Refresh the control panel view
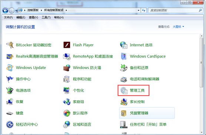This screenshot has height=135, width=206. coord(144,10)
